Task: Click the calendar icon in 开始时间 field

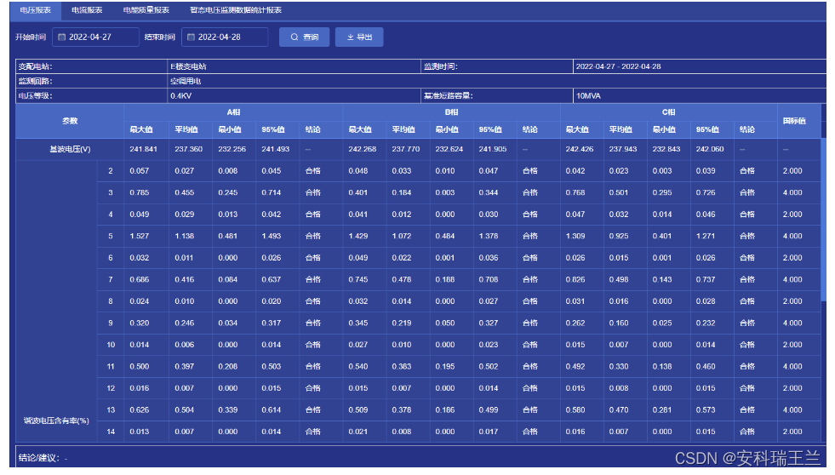Action: (62, 37)
